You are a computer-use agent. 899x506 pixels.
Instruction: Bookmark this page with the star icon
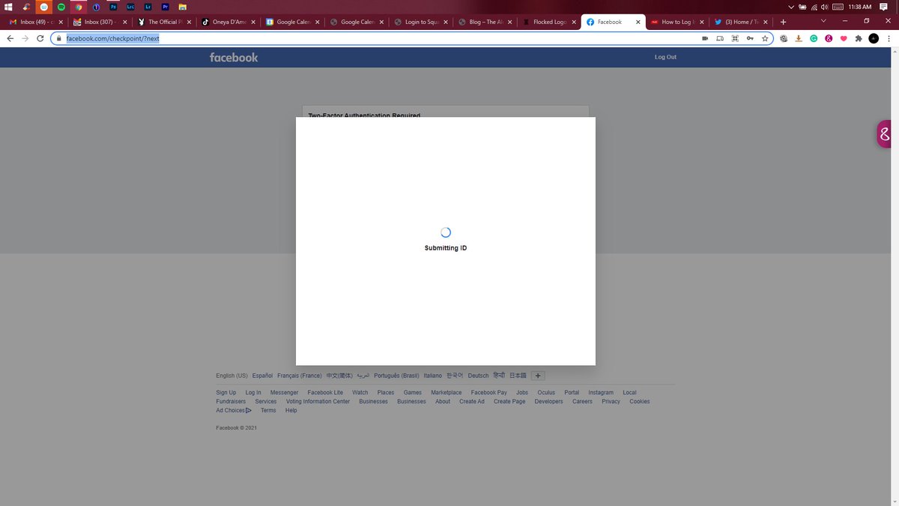(x=765, y=38)
